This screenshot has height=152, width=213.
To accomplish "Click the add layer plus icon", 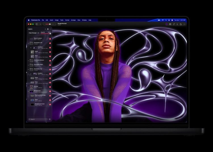I will coord(45,29).
